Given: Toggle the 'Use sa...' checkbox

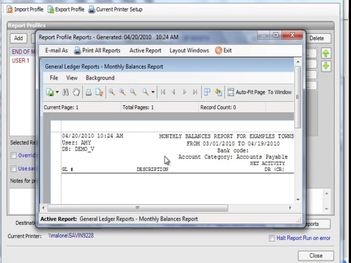Looking at the screenshot, I should click(14, 169).
